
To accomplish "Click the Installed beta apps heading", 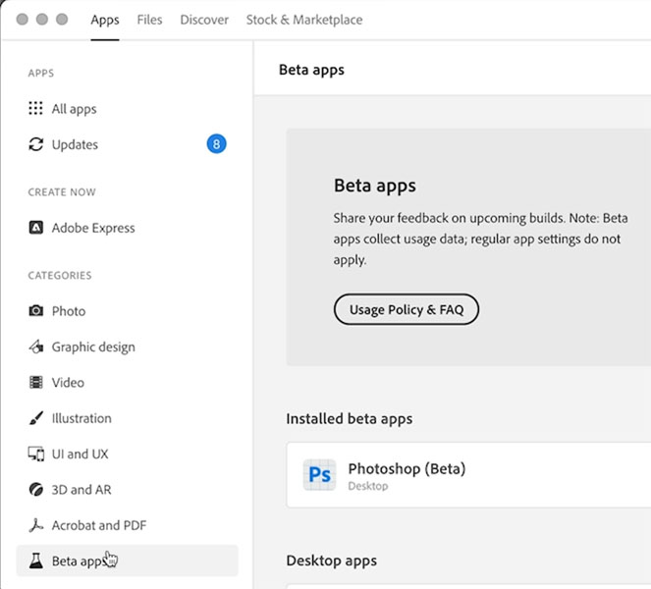I will click(350, 418).
